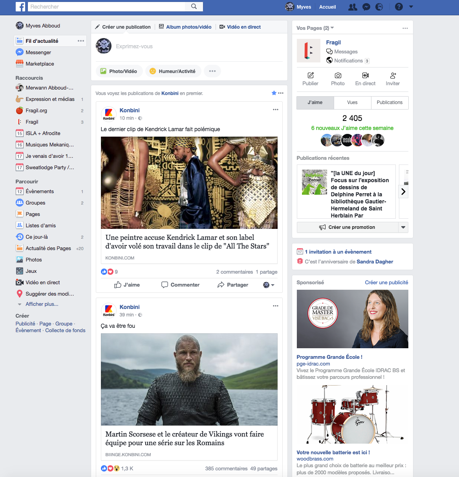Open Vos Pages panel options ellipsis
459x477 pixels.
405,28
